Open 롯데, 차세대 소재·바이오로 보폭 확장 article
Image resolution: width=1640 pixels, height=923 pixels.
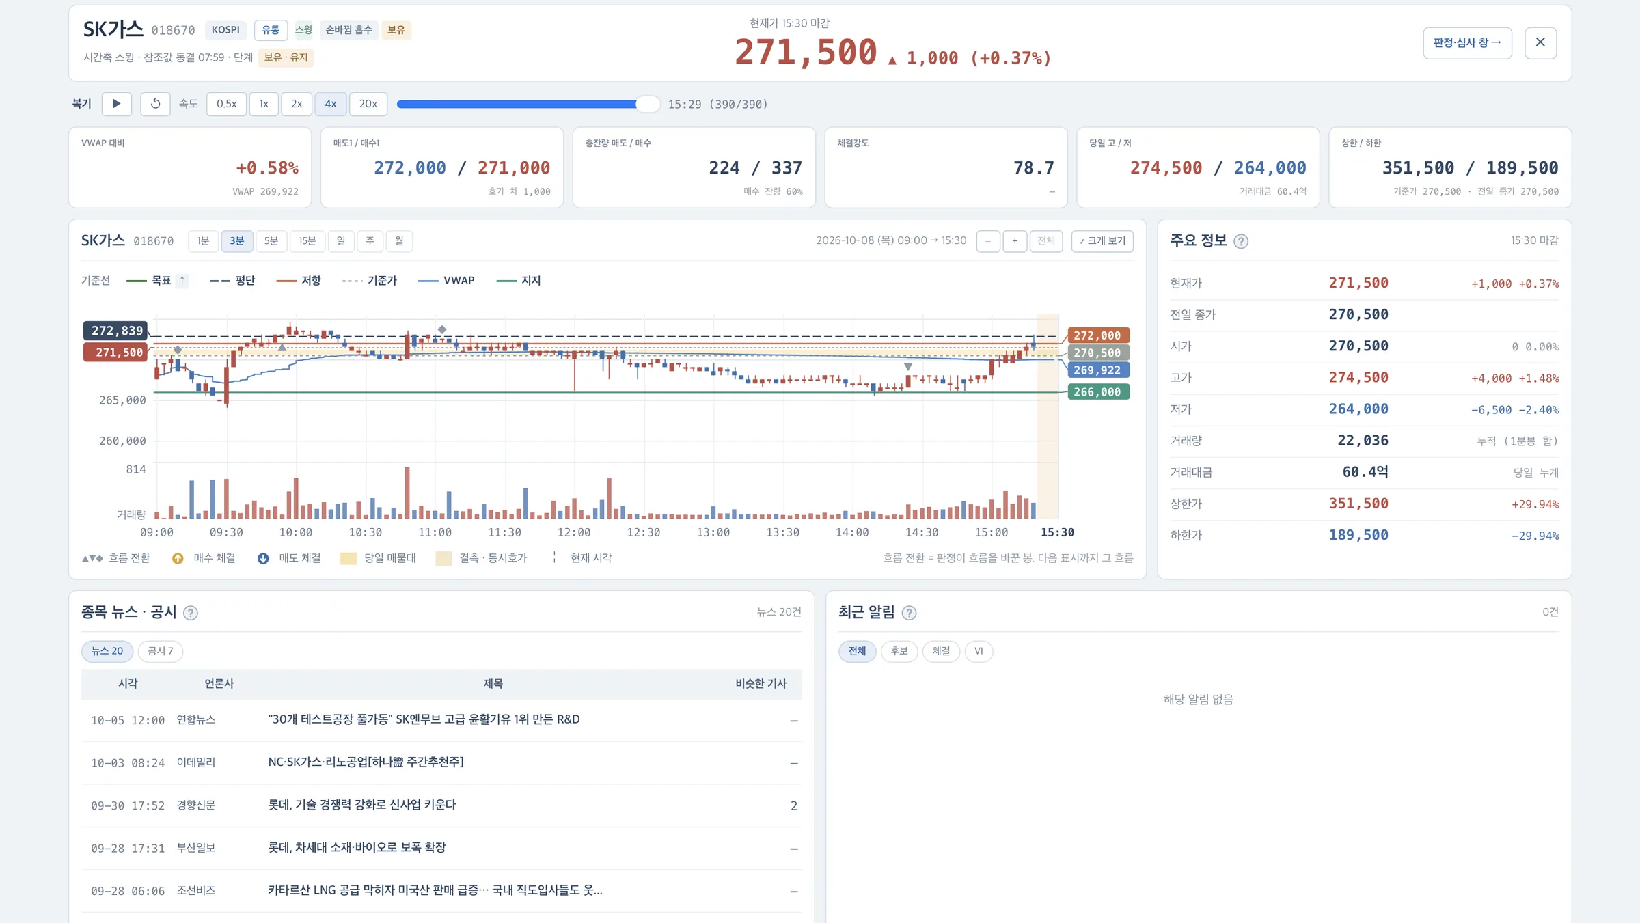click(357, 847)
